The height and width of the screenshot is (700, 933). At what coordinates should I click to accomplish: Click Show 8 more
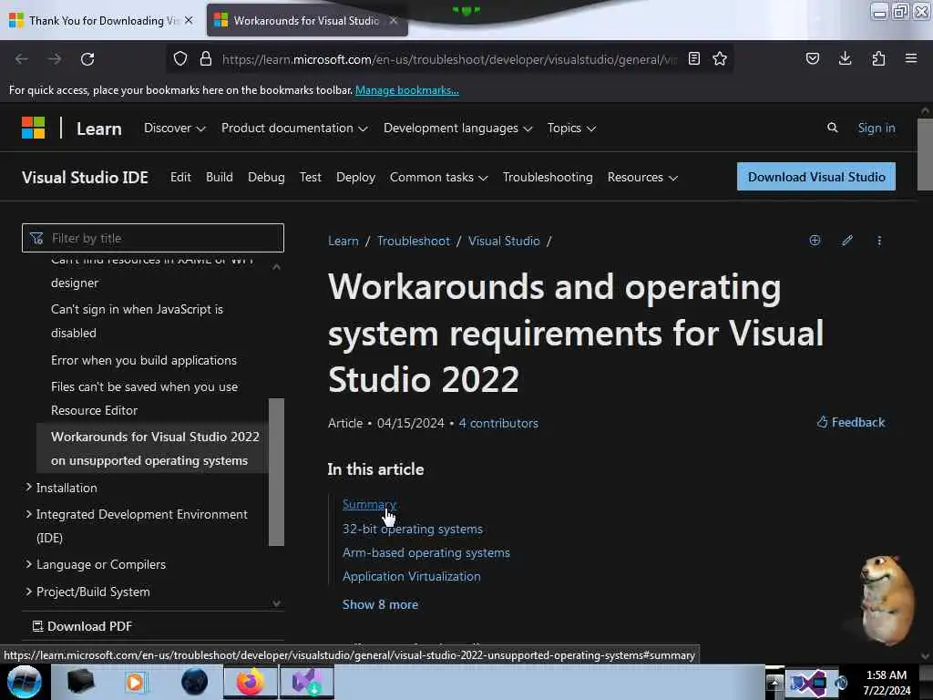380,605
